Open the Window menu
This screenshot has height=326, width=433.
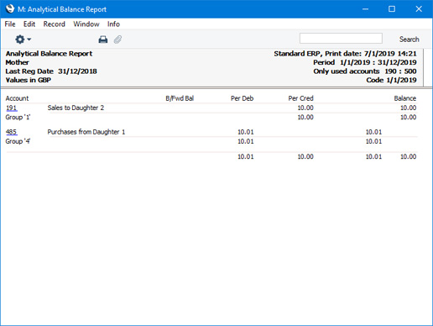86,24
